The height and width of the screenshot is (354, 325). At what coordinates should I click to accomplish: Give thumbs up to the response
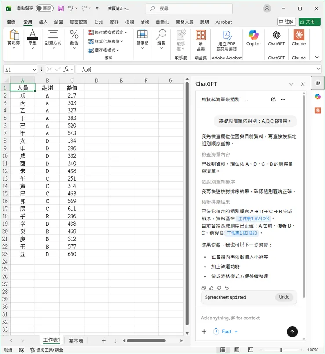click(211, 288)
